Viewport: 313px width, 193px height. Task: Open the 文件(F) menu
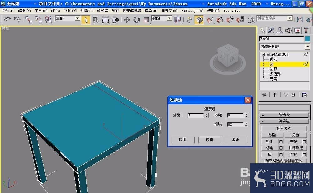[8, 11]
